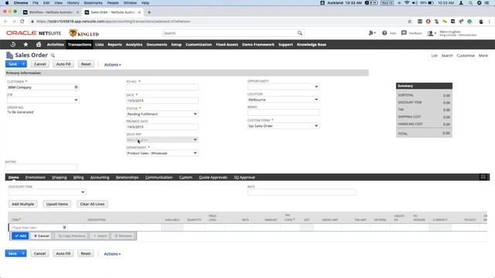Click the bottom Save button
This screenshot has width=495, height=278.
(x=12, y=253)
